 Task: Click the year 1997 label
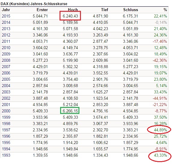[6, 130]
